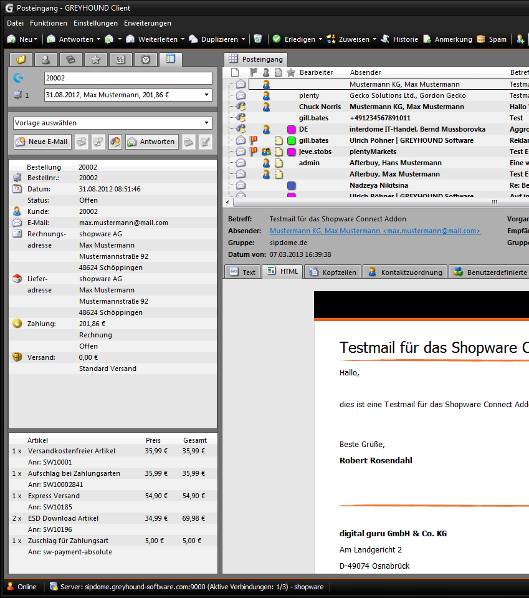
Task: Click the trash bin delete icon in toolbar
Action: tap(257, 39)
